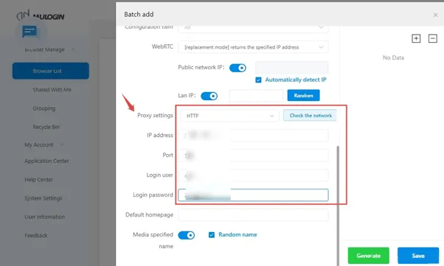Click the No Data text
Screen dimensions: 444x266
pyautogui.click(x=393, y=57)
